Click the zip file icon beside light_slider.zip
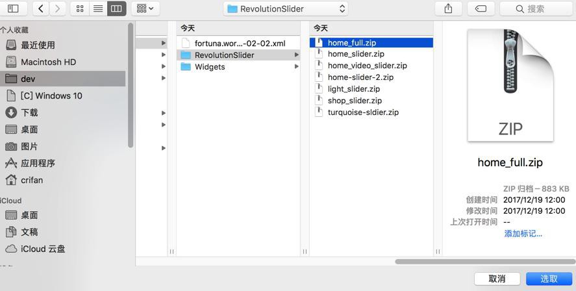This screenshot has height=291, width=576. (x=319, y=89)
